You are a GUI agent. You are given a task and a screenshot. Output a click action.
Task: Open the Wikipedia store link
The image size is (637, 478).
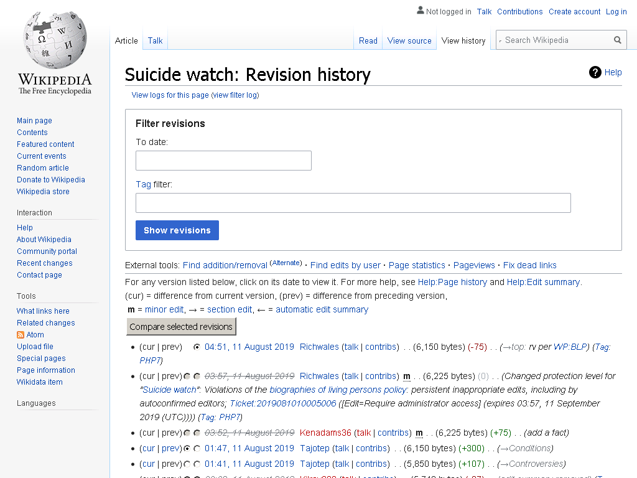[x=43, y=192]
